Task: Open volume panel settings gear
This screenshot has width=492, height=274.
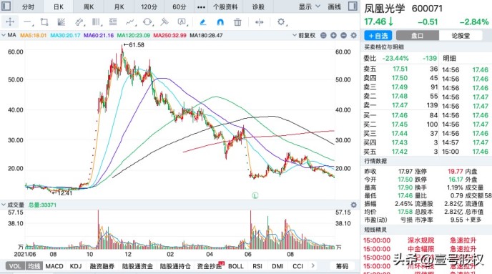Action: click(x=353, y=205)
